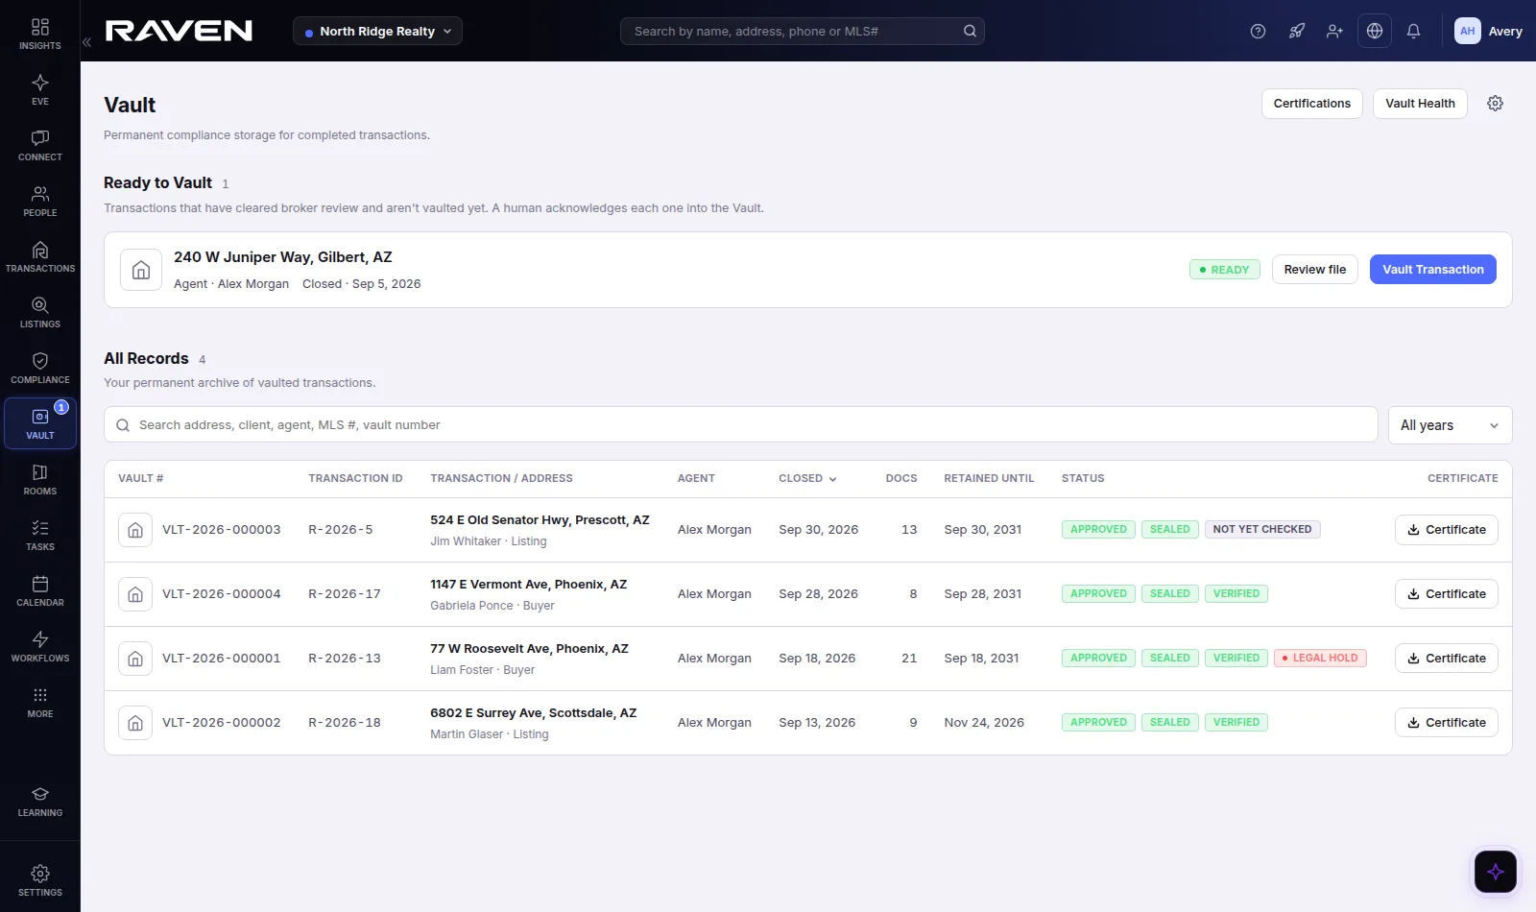Open Rooms from the sidebar
The height and width of the screenshot is (912, 1536).
[x=40, y=479]
